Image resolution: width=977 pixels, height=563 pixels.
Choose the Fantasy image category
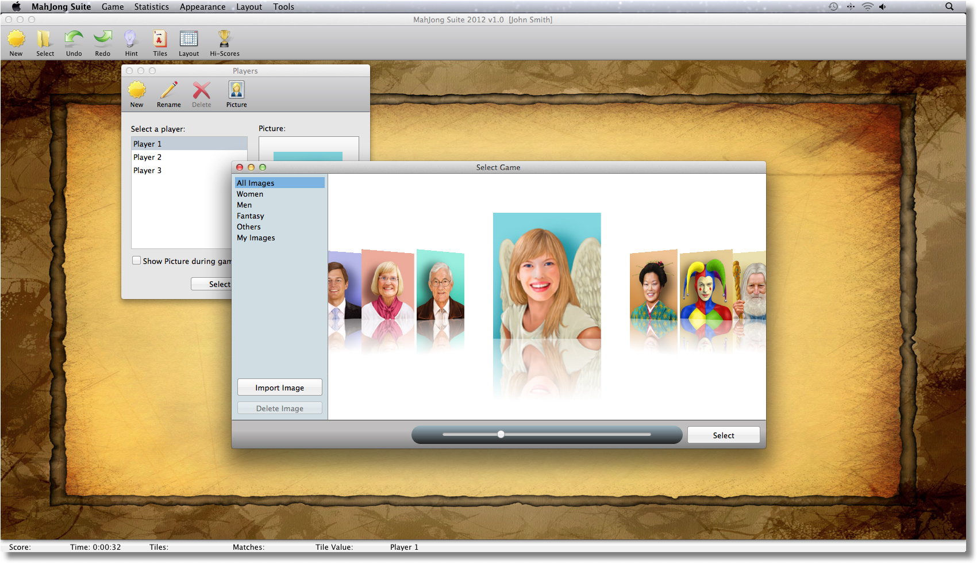pos(250,216)
